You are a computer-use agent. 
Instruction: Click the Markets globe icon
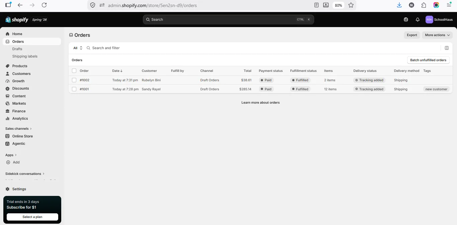[x=8, y=103]
